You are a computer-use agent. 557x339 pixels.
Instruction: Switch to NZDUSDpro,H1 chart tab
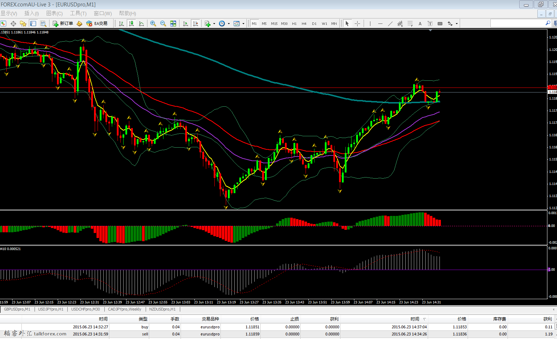point(162,309)
